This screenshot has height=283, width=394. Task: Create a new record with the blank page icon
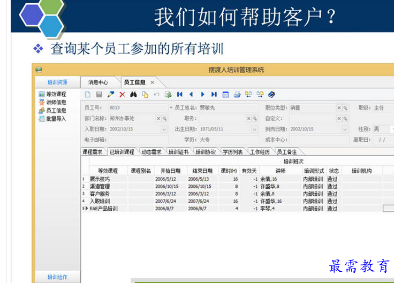[x=88, y=94]
